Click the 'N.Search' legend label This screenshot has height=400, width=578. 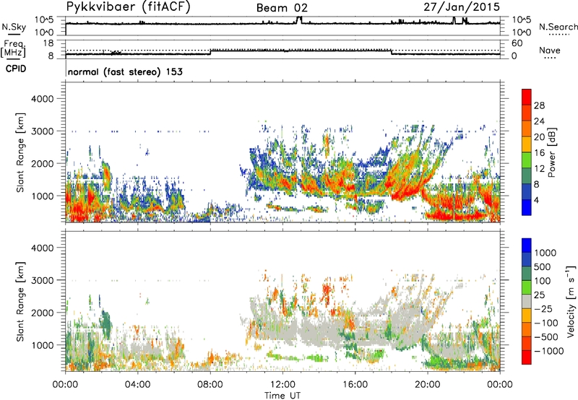(x=558, y=27)
